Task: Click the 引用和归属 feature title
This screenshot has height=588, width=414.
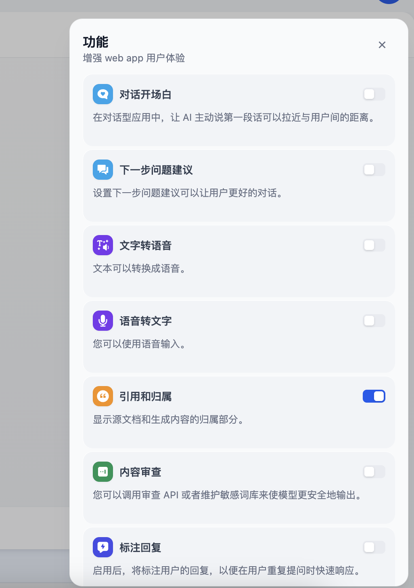Action: [145, 397]
